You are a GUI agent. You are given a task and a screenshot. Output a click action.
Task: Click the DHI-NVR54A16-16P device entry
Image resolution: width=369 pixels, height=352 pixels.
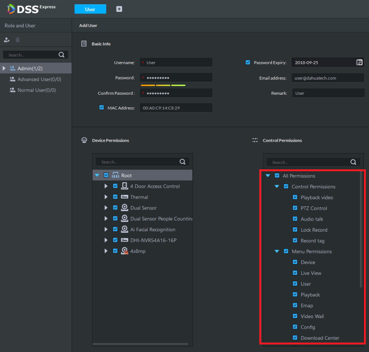pyautogui.click(x=153, y=240)
